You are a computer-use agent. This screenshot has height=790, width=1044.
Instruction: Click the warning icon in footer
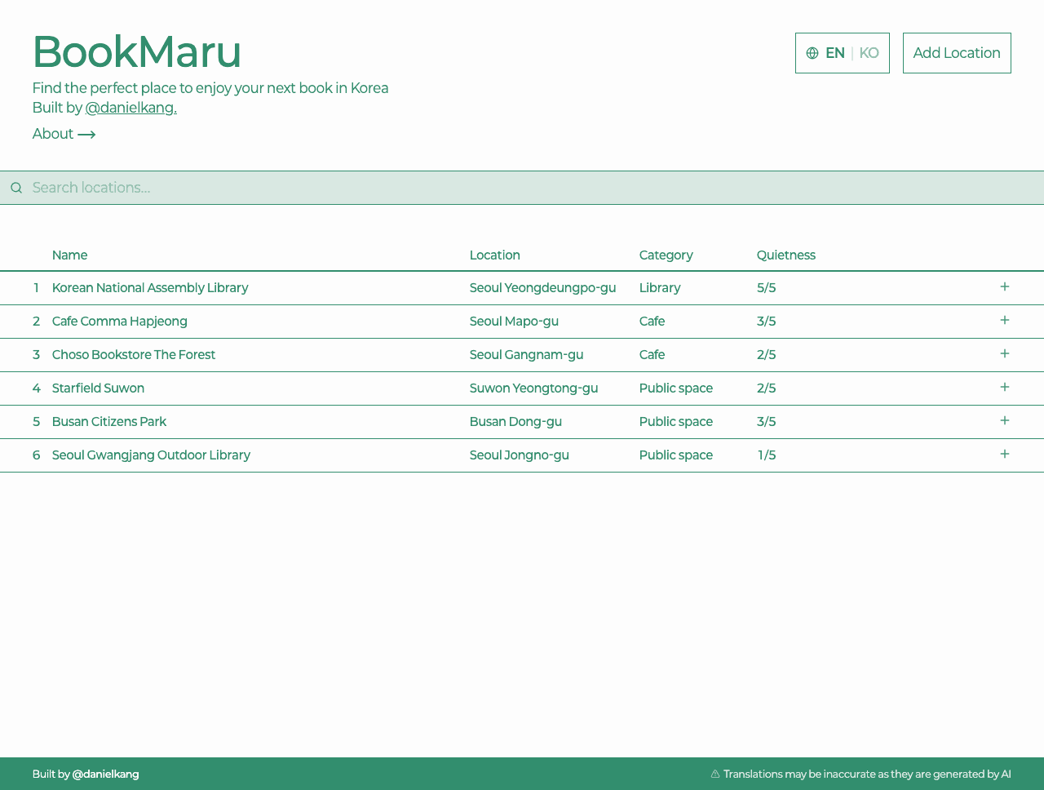(x=715, y=774)
